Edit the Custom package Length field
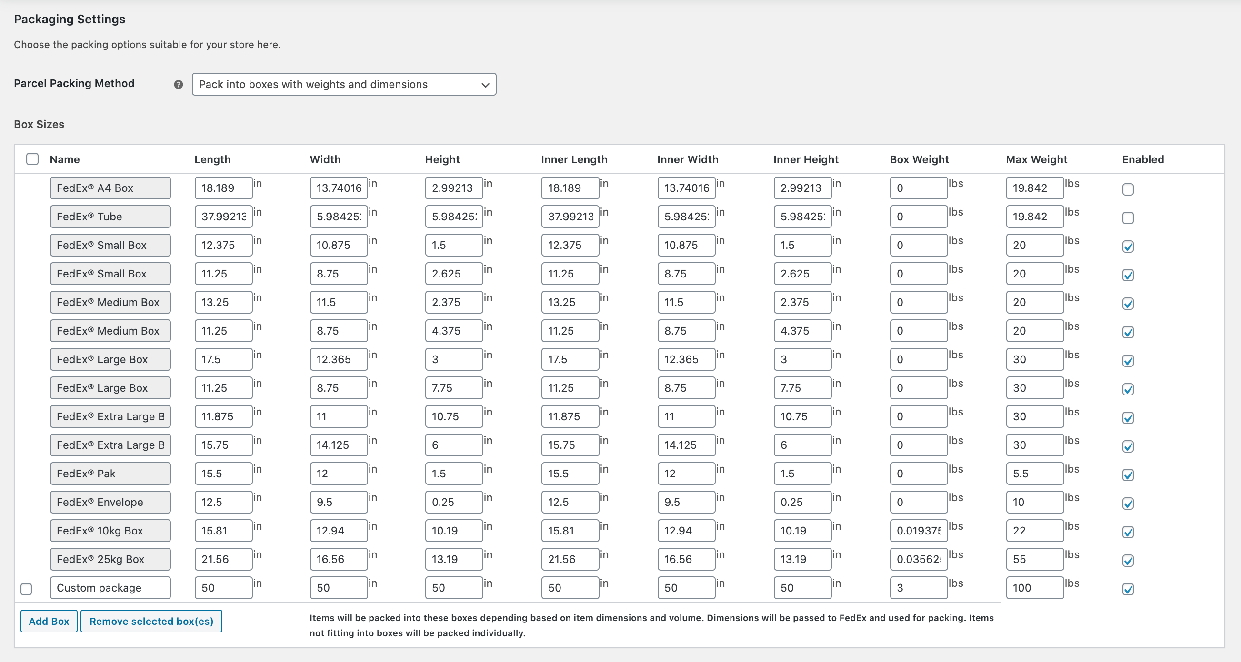1241x662 pixels. [x=223, y=588]
